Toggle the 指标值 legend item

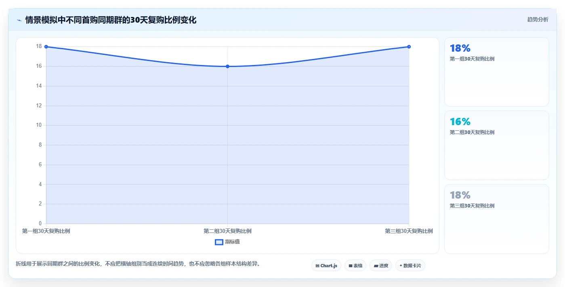click(227, 242)
